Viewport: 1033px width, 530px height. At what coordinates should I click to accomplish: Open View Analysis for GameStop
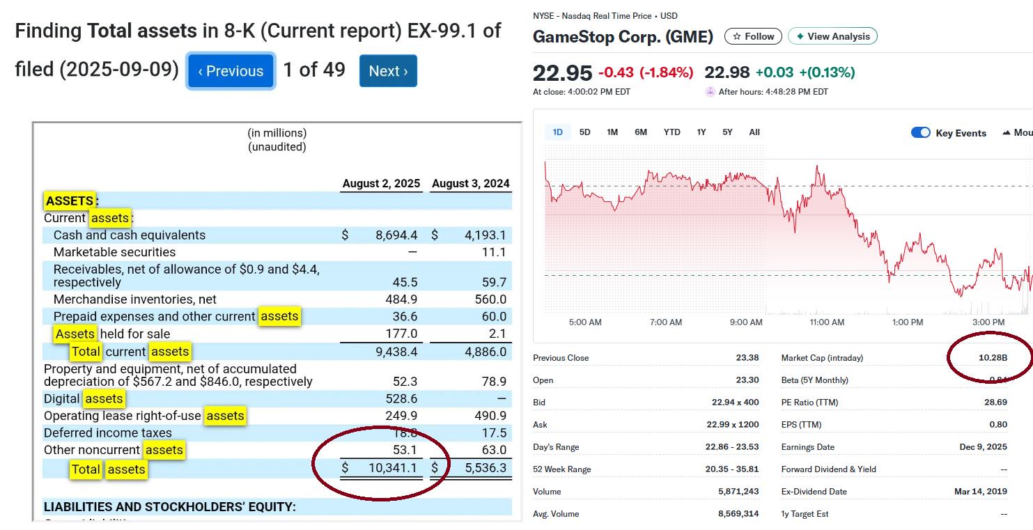click(x=832, y=36)
